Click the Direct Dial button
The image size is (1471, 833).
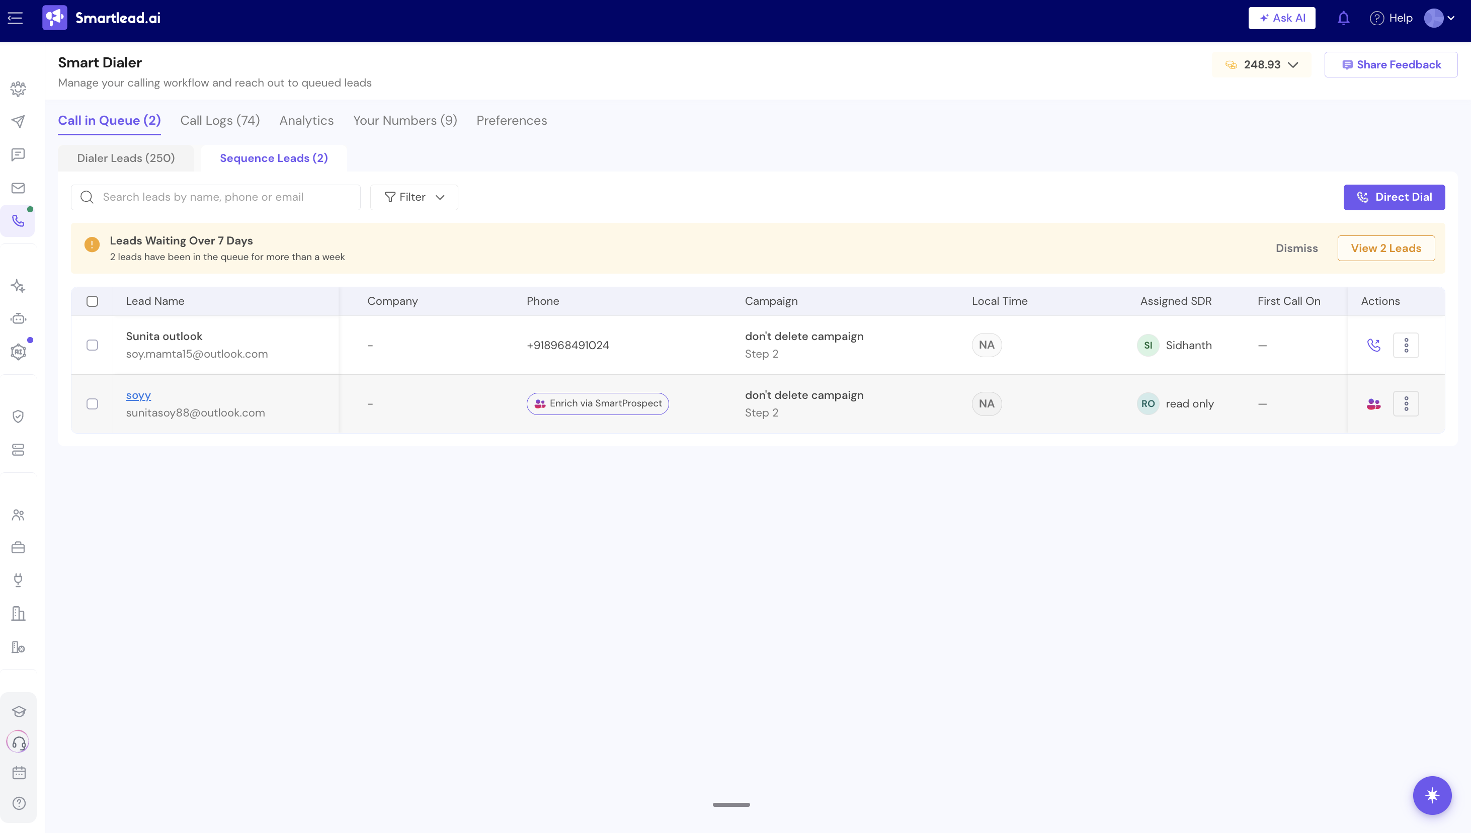tap(1394, 197)
